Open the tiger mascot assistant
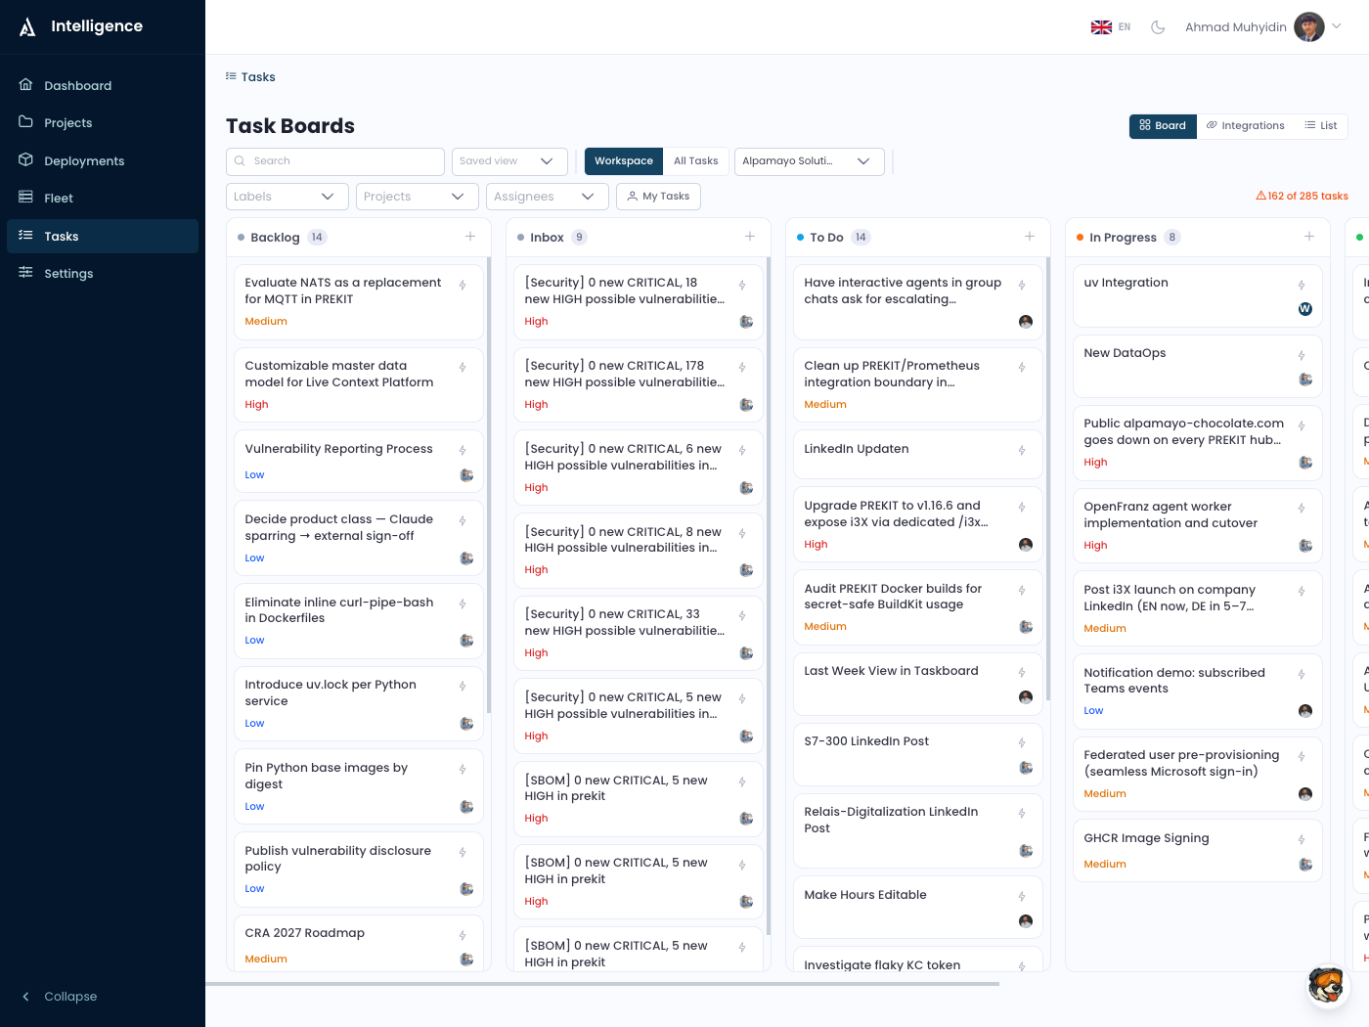 point(1327,985)
